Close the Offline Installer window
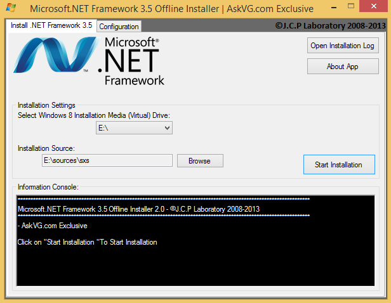 pyautogui.click(x=373, y=6)
